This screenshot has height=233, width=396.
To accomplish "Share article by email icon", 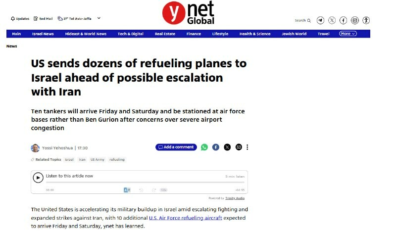I will [239, 147].
